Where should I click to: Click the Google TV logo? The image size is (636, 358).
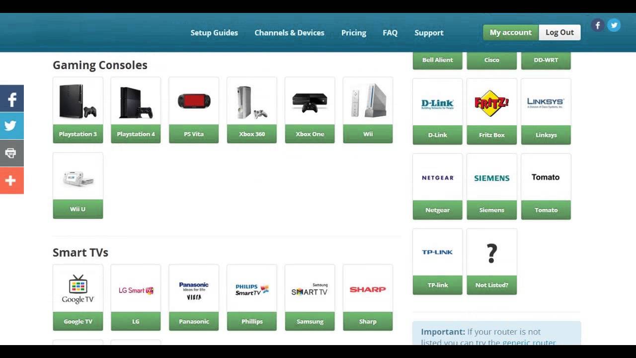click(x=78, y=288)
